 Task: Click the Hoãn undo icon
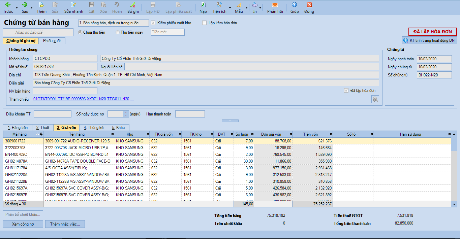point(117,8)
